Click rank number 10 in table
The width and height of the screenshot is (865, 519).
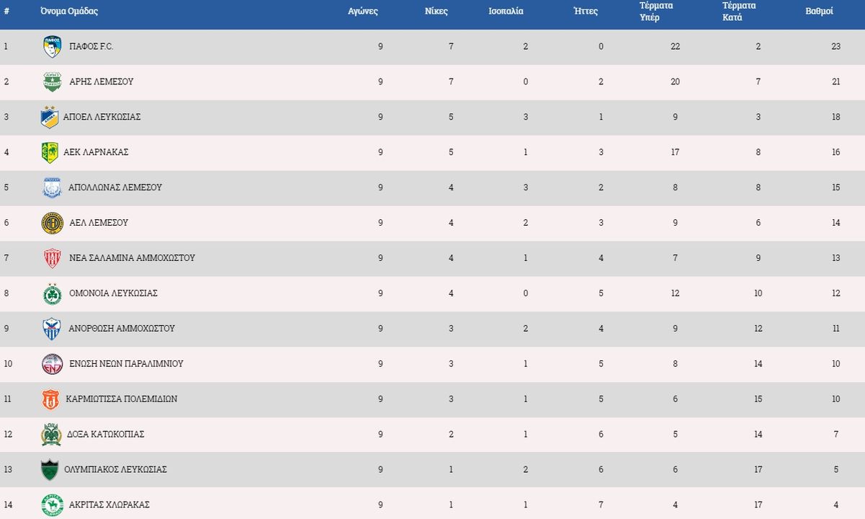pos(8,364)
